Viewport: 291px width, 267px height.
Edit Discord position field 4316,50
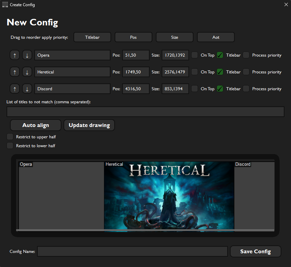point(136,89)
